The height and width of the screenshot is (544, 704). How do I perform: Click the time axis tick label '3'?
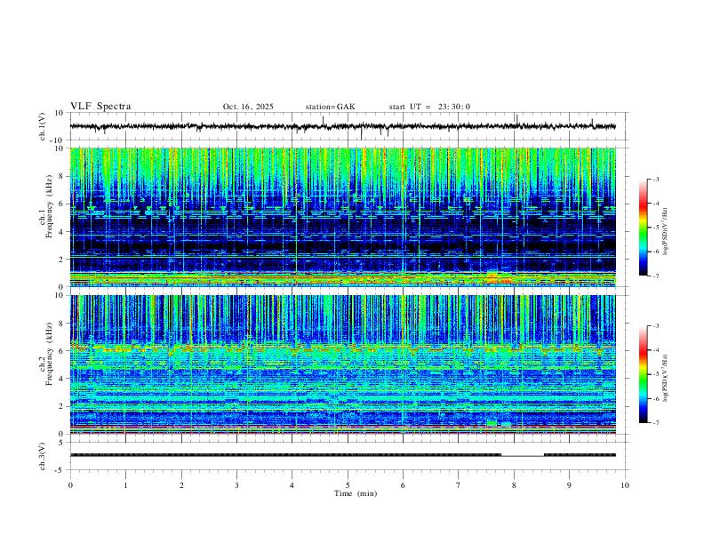coord(236,485)
